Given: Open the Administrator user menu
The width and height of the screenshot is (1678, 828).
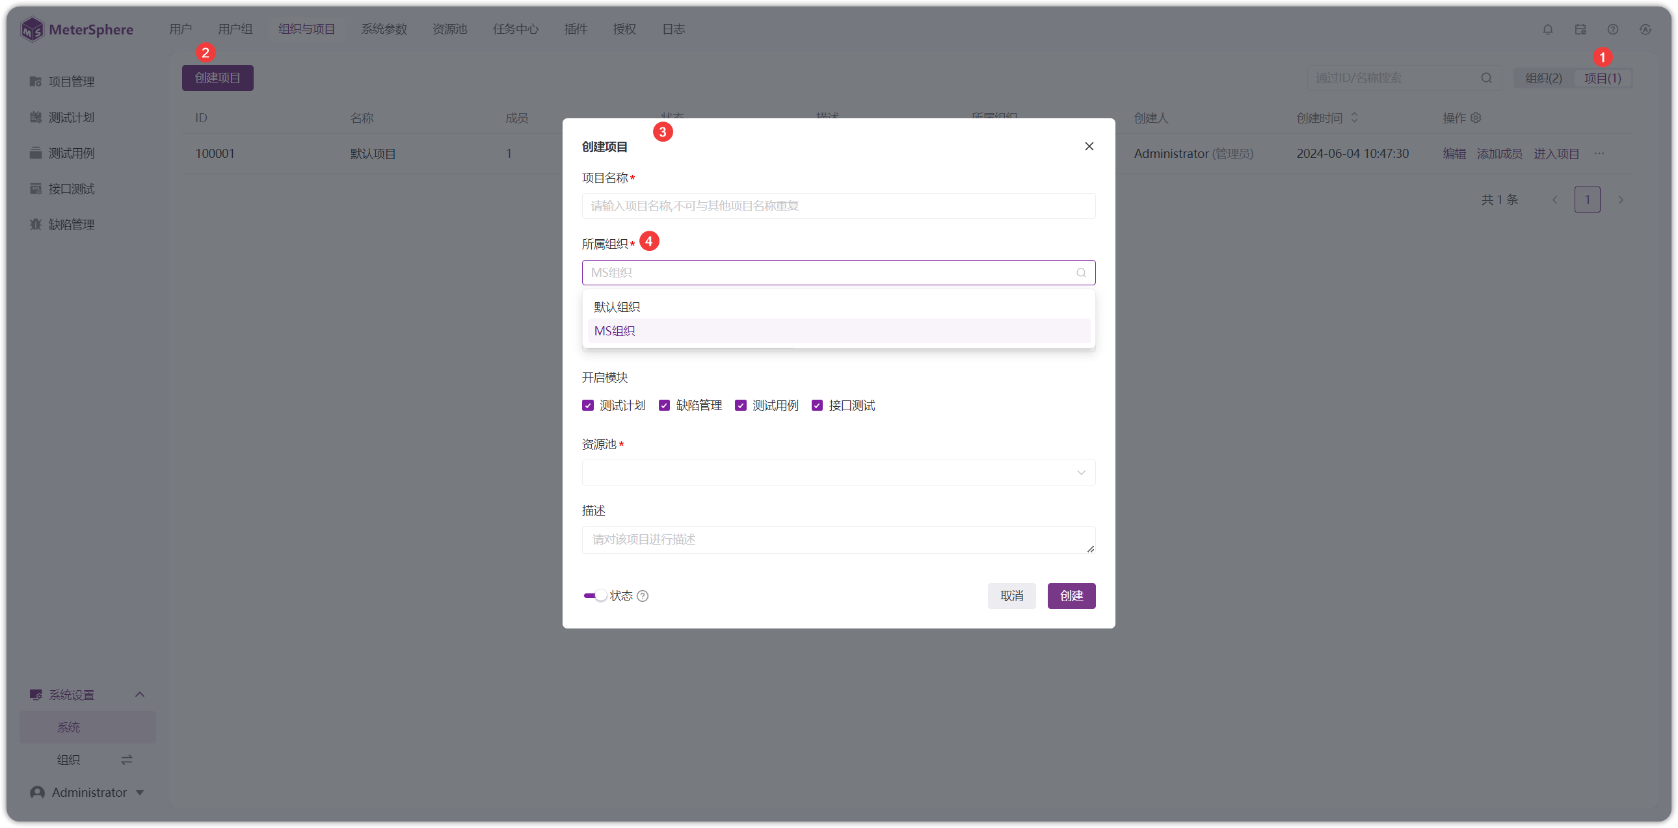Looking at the screenshot, I should point(87,792).
